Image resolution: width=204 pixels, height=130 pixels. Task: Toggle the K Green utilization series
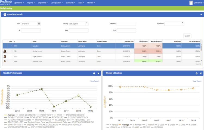point(191,125)
